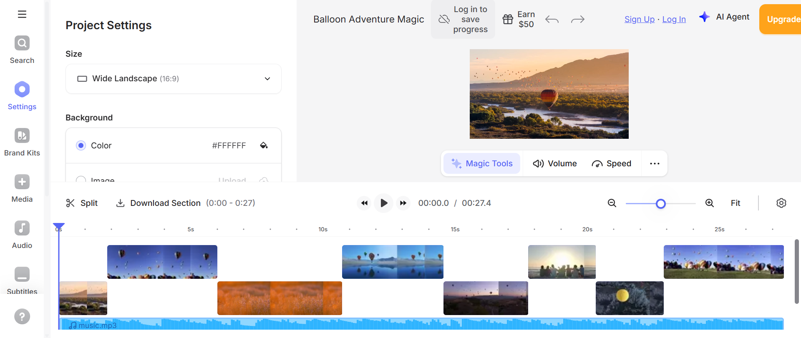Image resolution: width=801 pixels, height=338 pixels.
Task: Click the Balloon Adventure Magic project title
Action: [x=369, y=19]
